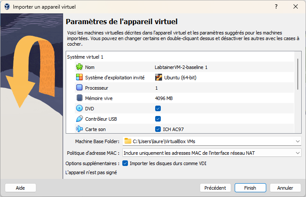Screen dimensions: 306x197
Task: Click the green Nom clover icon
Action: [x=79, y=67]
